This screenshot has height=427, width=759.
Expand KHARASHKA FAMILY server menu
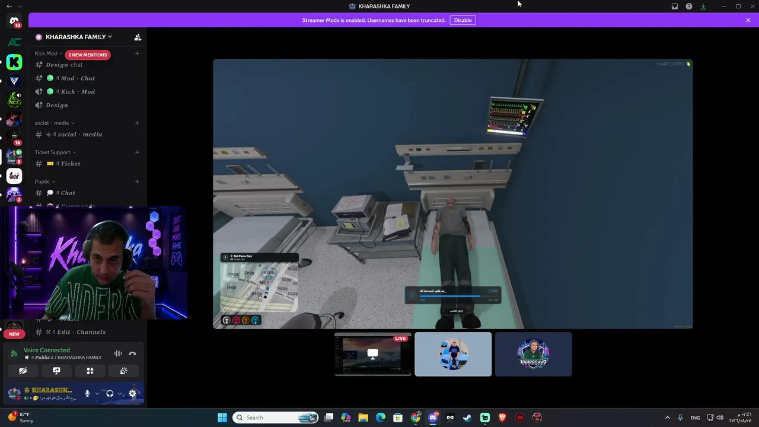79,37
